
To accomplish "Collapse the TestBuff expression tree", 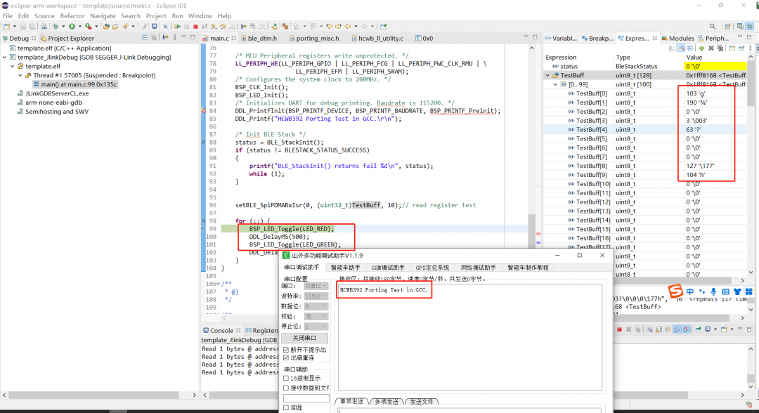I will (x=547, y=75).
